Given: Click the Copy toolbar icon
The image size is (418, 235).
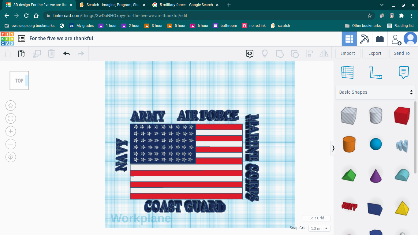Looking at the screenshot, I should pos(7,54).
